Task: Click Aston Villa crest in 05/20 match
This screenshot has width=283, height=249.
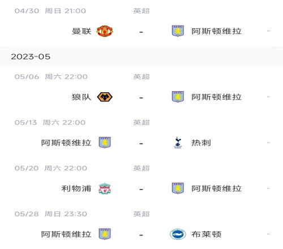Action: click(178, 188)
